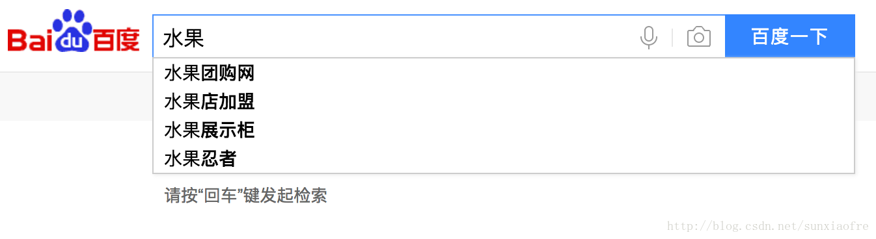Viewport: 876px width, 239px height.
Task: Click the bold 店加盟 suggestion text
Action: click(x=227, y=102)
